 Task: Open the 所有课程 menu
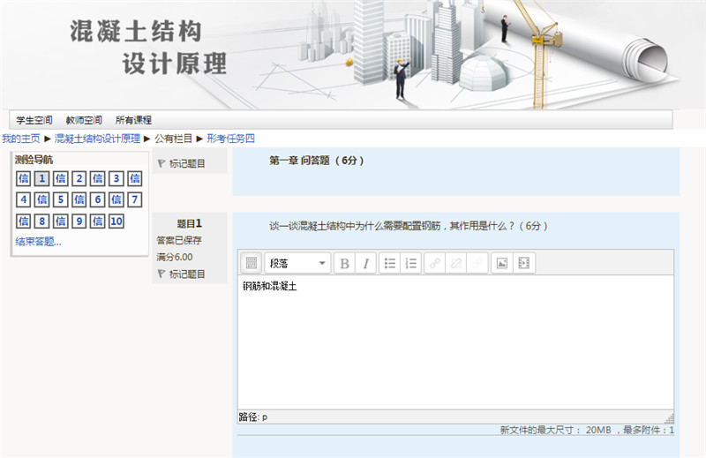(x=133, y=120)
